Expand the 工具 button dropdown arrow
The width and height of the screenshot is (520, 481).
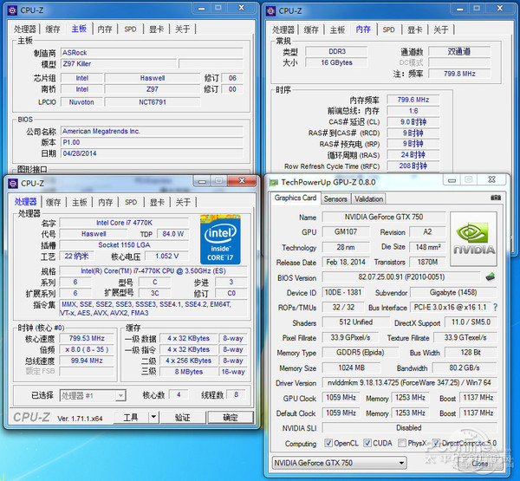pos(153,417)
